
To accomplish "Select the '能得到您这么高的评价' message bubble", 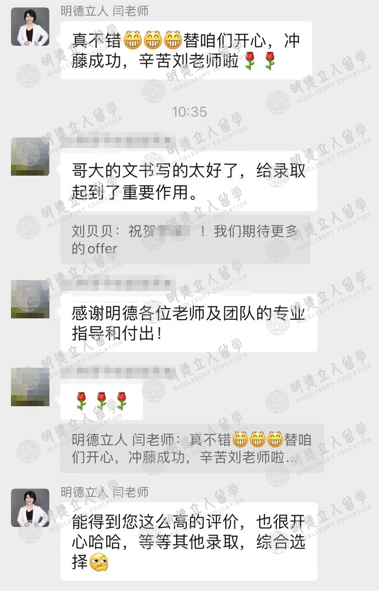I will click(189, 542).
